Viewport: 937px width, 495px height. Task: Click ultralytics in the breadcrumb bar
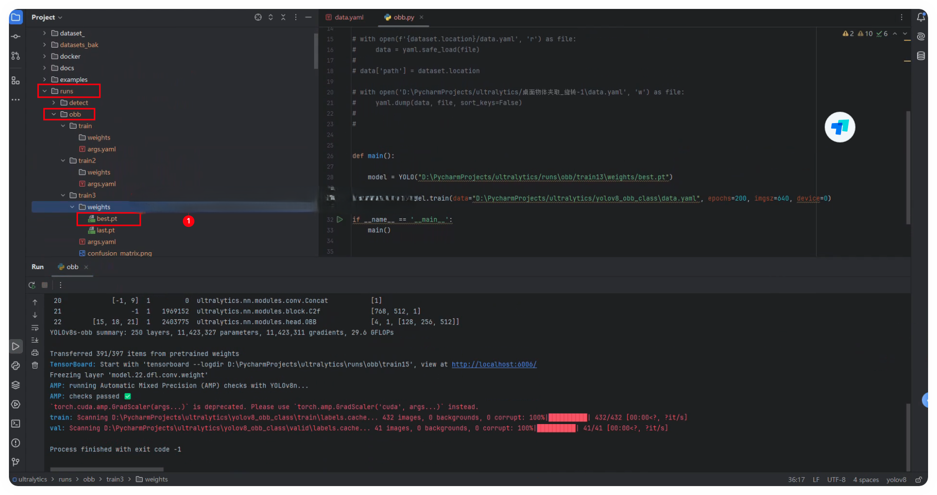tap(33, 480)
